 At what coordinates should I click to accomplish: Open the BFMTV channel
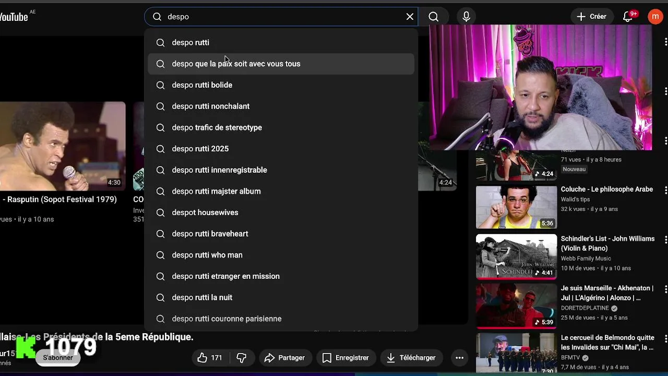571,358
